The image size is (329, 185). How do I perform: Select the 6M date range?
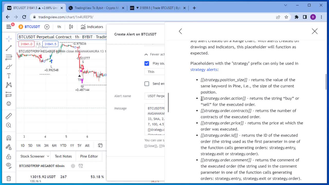pyautogui.click(x=54, y=145)
